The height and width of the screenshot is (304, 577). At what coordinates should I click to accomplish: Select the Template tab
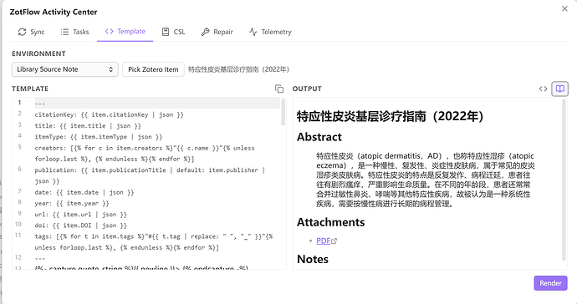click(125, 32)
